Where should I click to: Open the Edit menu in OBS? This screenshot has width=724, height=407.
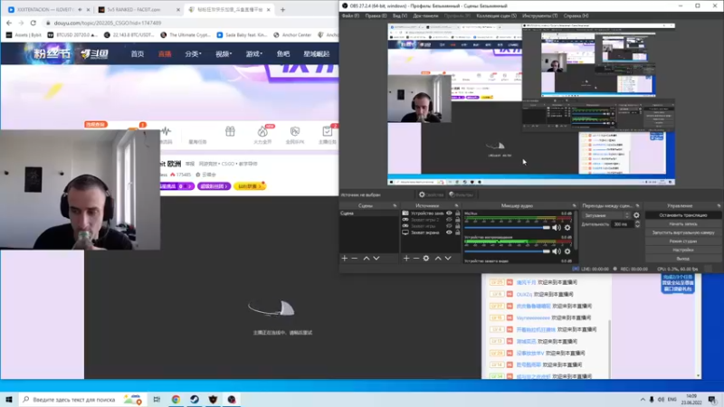(x=376, y=15)
